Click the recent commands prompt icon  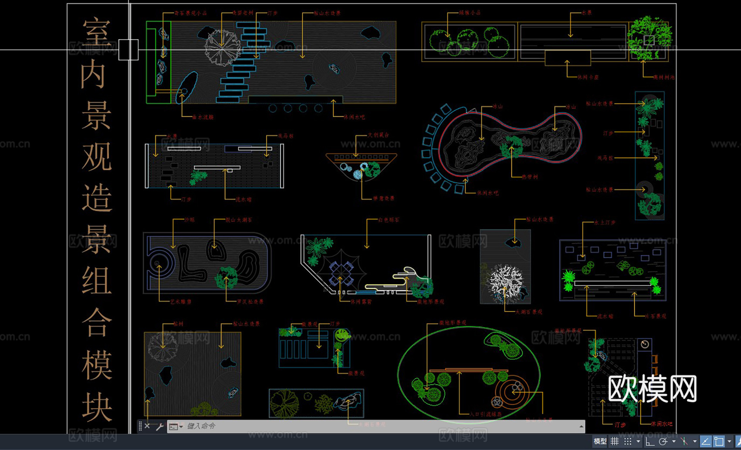click(173, 426)
